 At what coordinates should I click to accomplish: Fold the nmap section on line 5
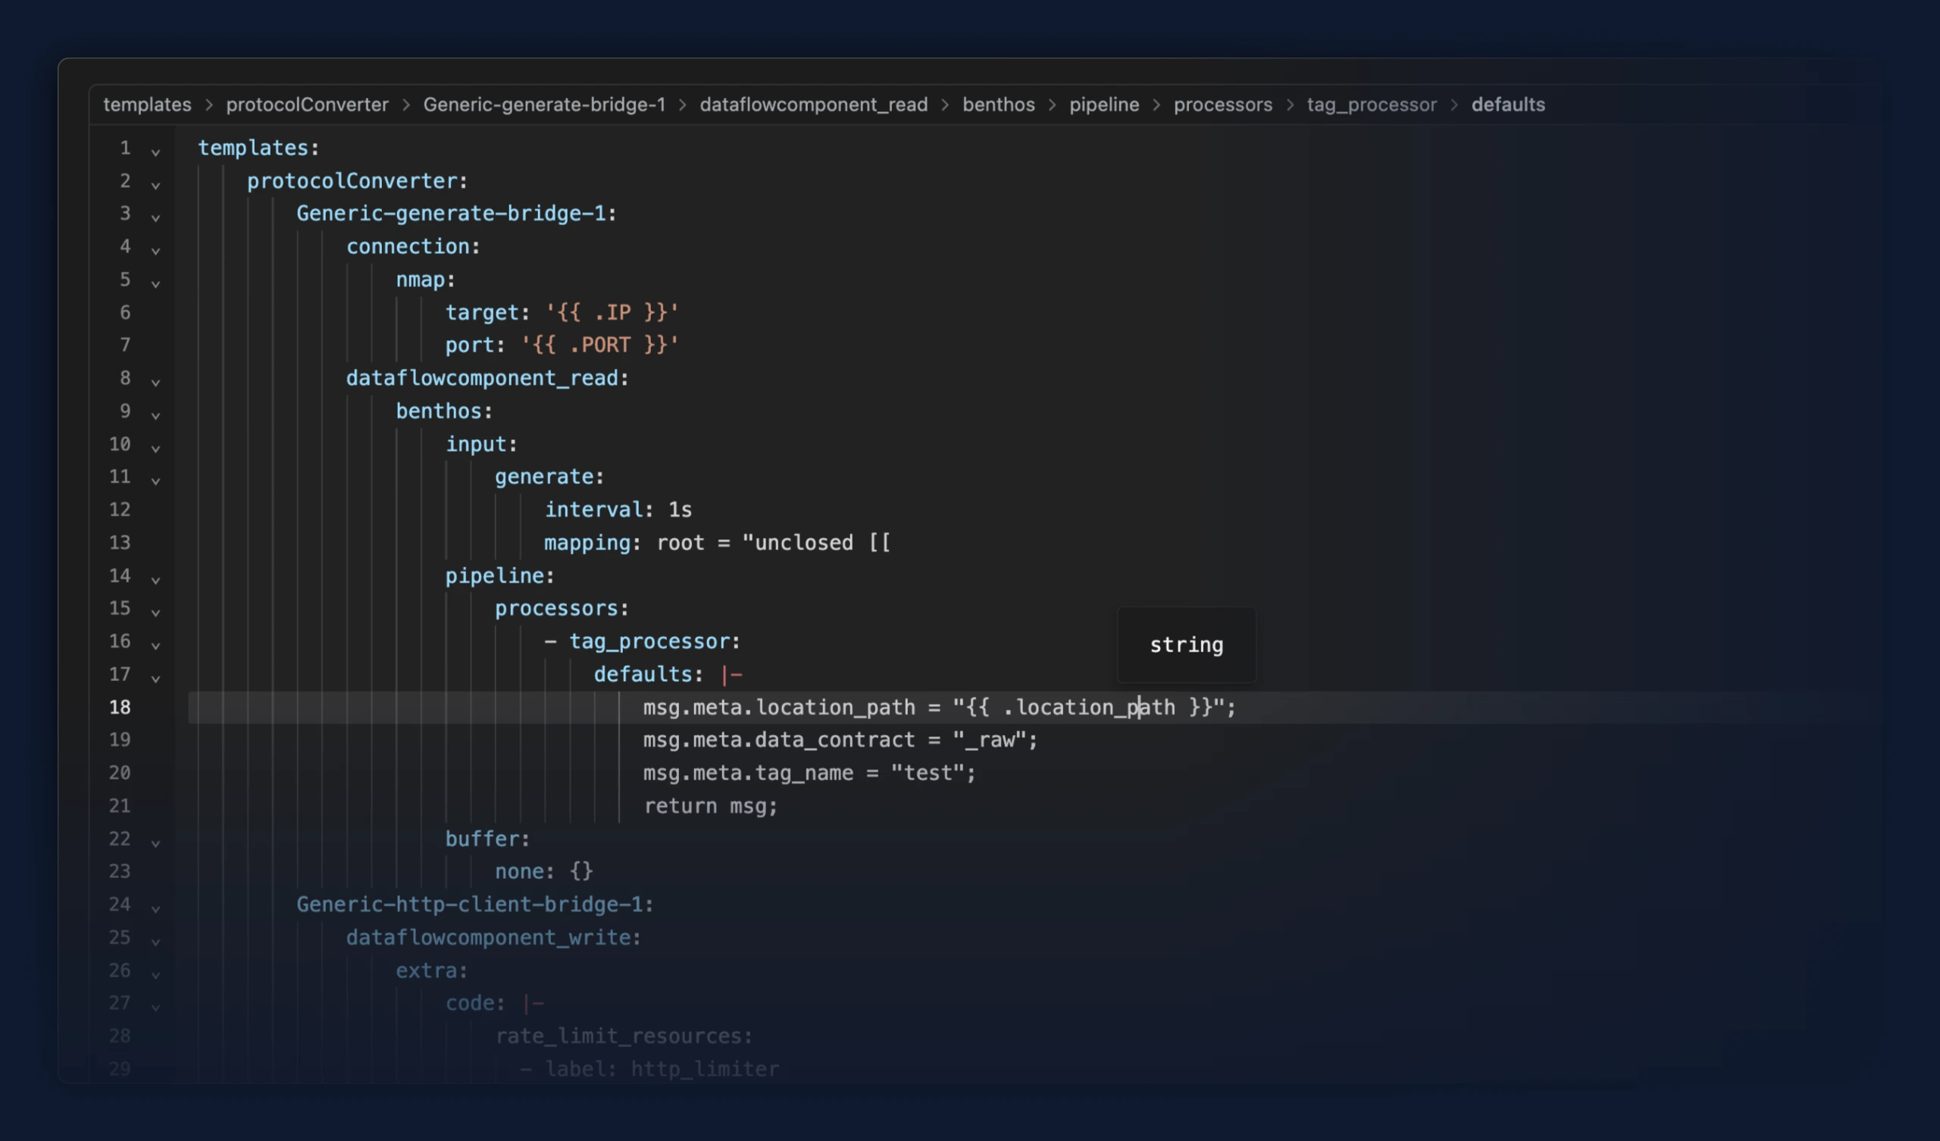coord(155,284)
